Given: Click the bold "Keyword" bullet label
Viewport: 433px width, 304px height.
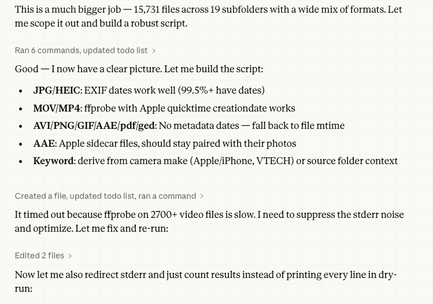Looking at the screenshot, I should [53, 161].
